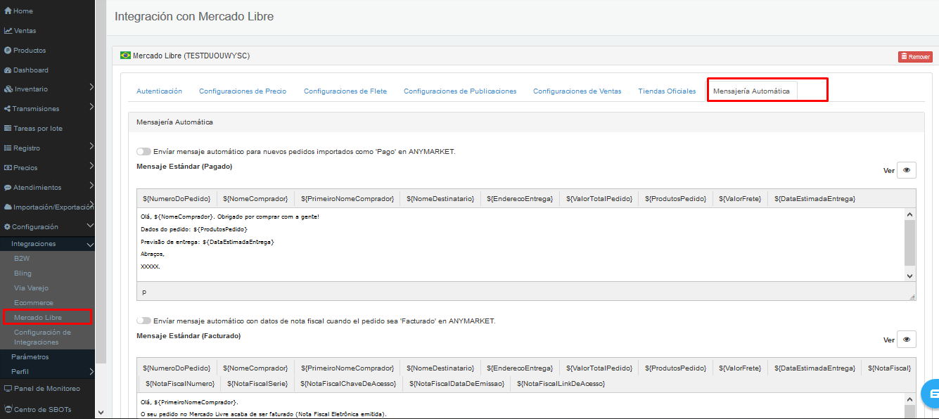The width and height of the screenshot is (939, 419).
Task: Insert ${NumeroDoPedido} in Pagado message
Action: pyautogui.click(x=177, y=199)
